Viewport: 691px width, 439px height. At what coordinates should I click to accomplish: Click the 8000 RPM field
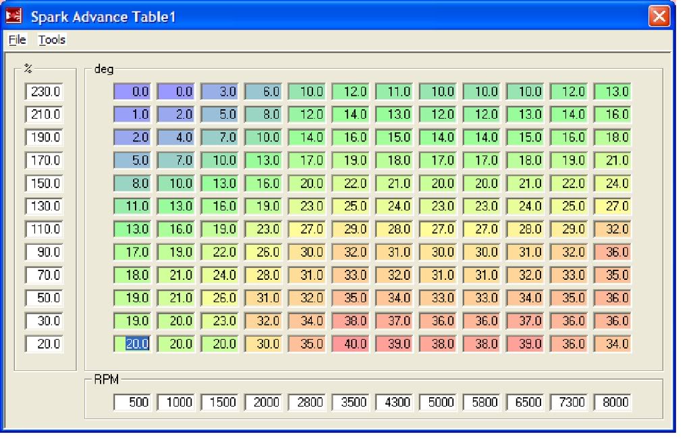613,401
